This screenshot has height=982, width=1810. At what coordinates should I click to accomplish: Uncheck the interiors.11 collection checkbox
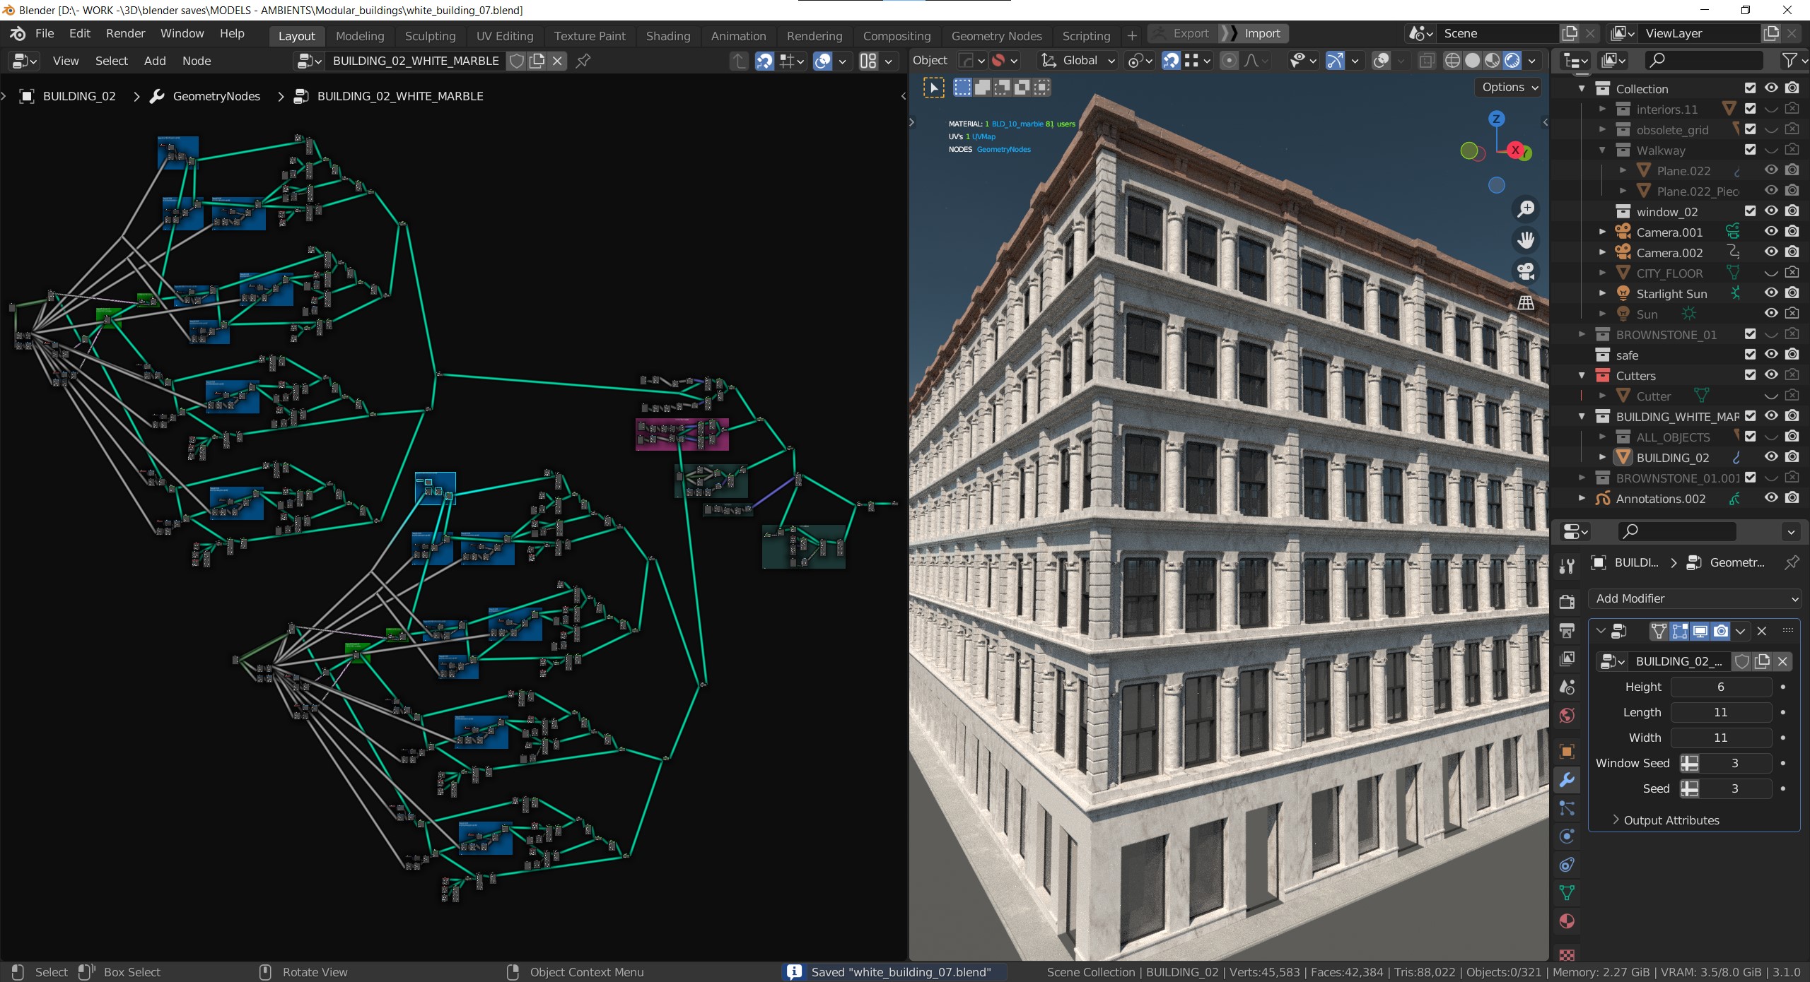(1751, 109)
